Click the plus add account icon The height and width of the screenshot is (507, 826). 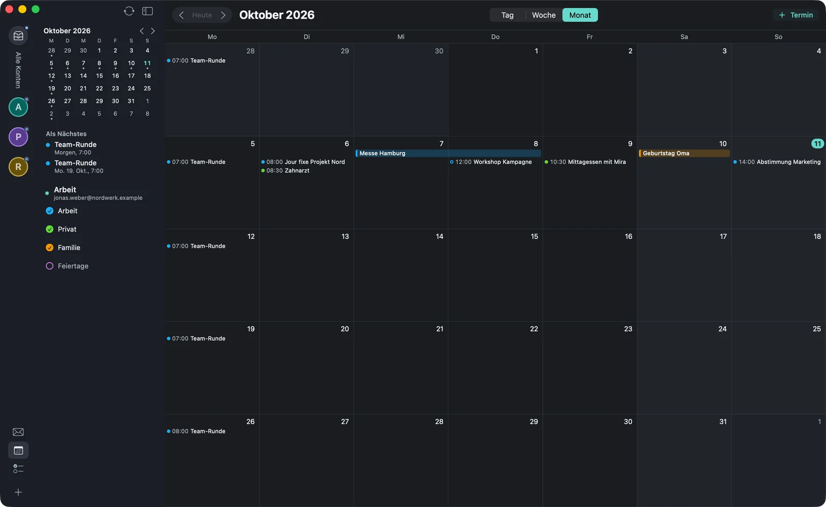[18, 493]
